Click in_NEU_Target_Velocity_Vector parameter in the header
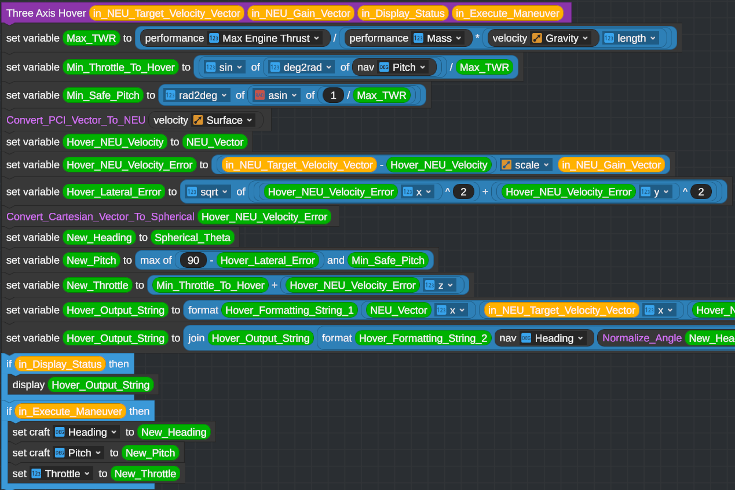The width and height of the screenshot is (735, 490). pyautogui.click(x=167, y=13)
